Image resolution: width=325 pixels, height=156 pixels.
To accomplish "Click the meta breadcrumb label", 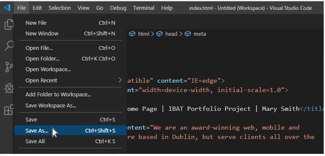I will click(200, 34).
